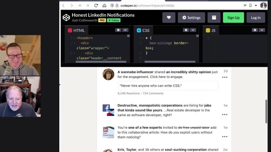The width and height of the screenshot is (271, 152).
Task: Expand the JS editor dropdown chevron
Action: pos(262,30)
